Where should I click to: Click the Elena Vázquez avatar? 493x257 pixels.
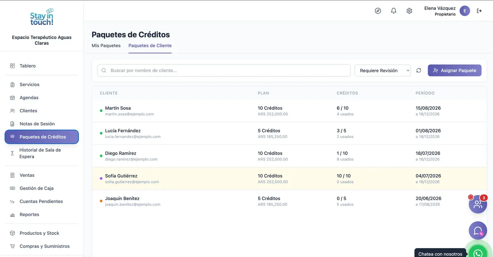(x=465, y=11)
